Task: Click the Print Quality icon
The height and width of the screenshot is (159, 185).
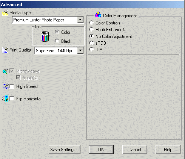Action: [x=5, y=50]
